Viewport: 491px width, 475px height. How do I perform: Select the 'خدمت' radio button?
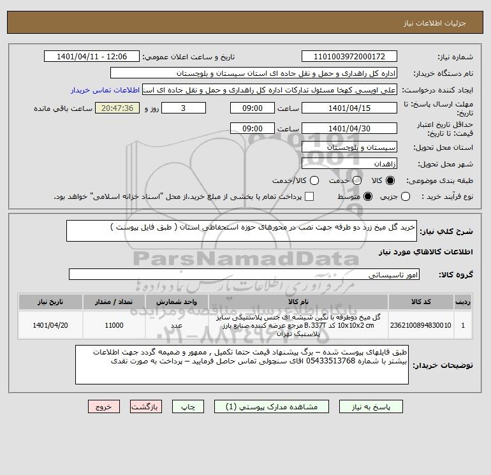tap(357, 180)
